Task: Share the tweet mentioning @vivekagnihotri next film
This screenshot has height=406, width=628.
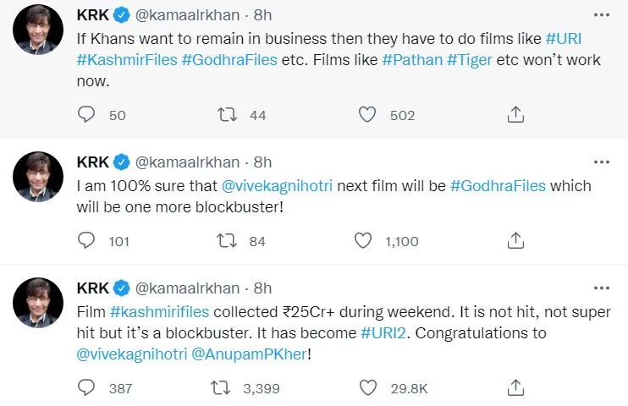Action: click(x=515, y=240)
